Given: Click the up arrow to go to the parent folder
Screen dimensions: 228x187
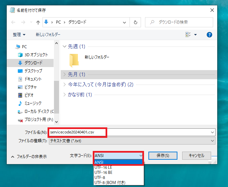Looking at the screenshot, I should pos(38,22).
